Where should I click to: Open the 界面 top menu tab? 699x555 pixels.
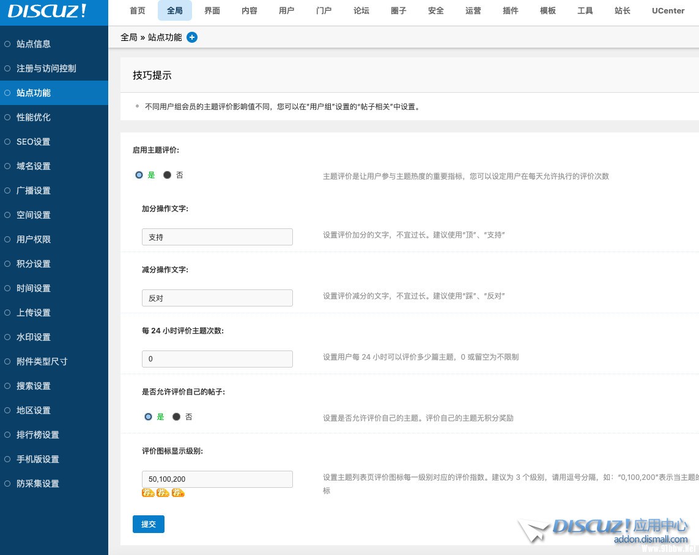(x=212, y=11)
